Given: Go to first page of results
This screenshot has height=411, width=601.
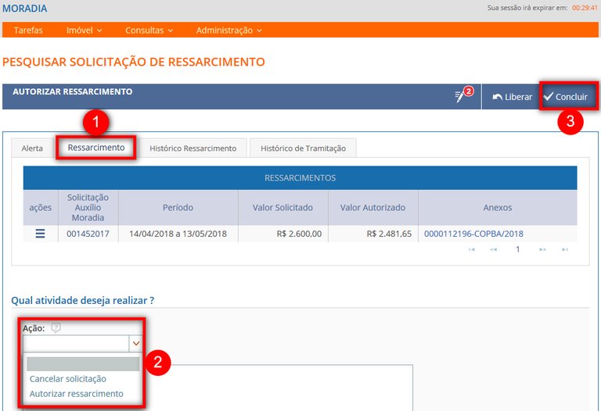Looking at the screenshot, I should (x=471, y=250).
